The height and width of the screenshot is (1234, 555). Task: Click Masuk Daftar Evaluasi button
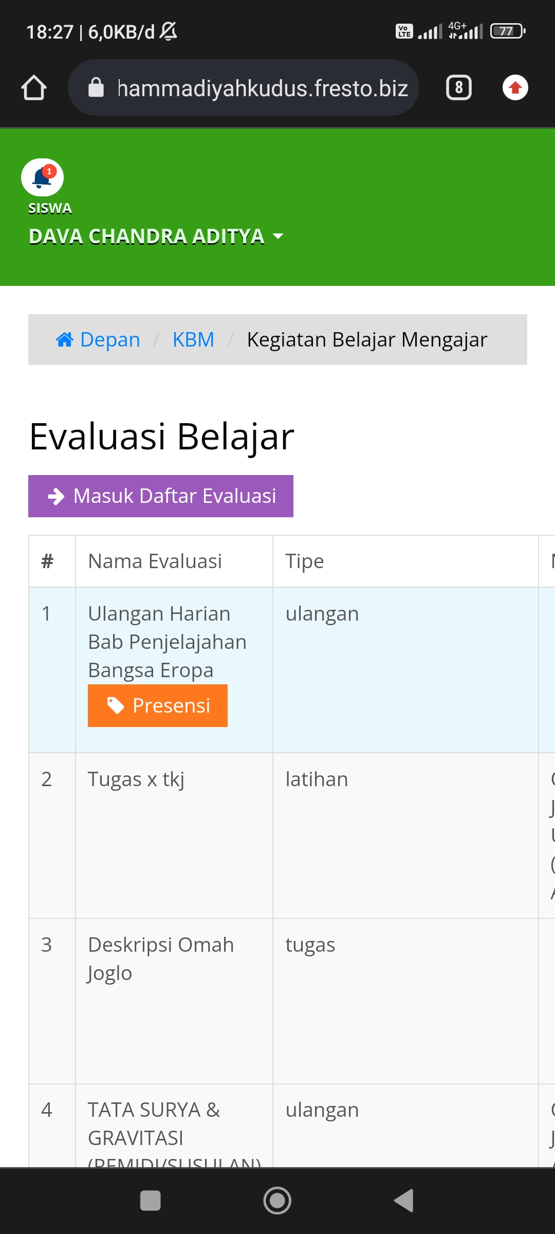161,496
